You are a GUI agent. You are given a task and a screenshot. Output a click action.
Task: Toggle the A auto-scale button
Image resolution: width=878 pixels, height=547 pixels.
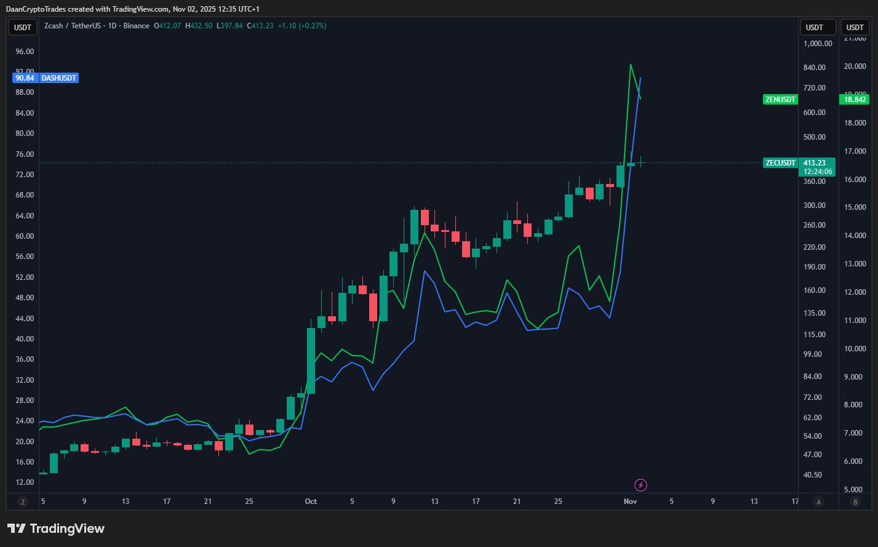pos(818,501)
